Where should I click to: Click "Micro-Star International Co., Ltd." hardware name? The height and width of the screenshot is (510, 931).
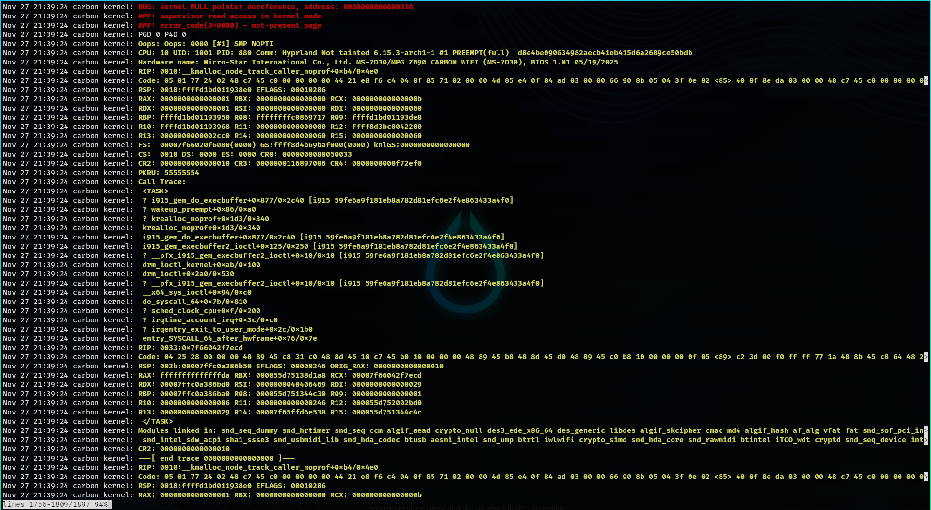(x=277, y=63)
